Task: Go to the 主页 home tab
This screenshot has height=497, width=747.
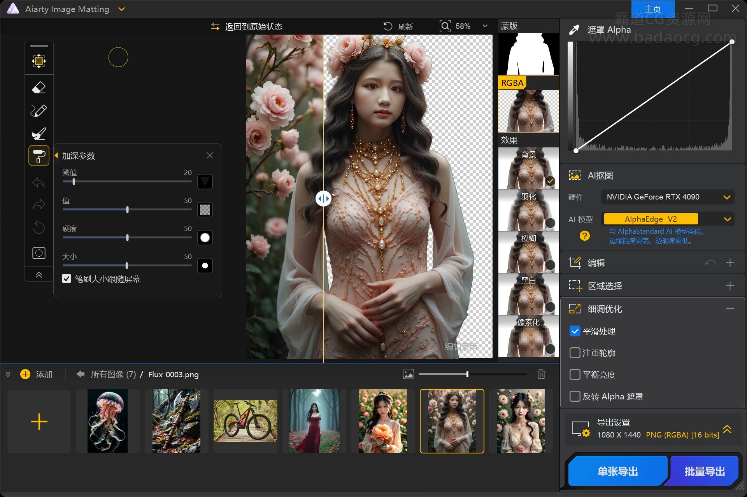Action: (x=653, y=9)
